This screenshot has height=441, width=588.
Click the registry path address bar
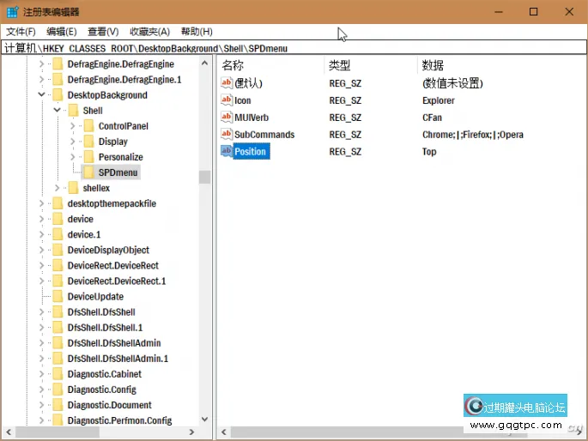[x=294, y=48]
